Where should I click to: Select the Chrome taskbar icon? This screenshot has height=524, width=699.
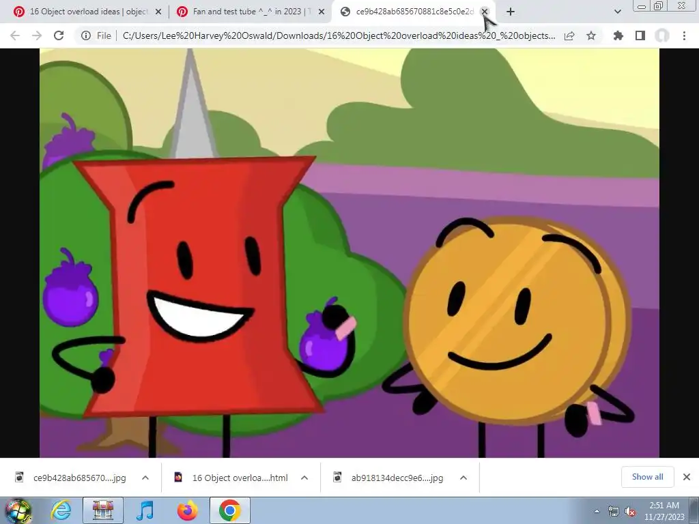pyautogui.click(x=229, y=510)
